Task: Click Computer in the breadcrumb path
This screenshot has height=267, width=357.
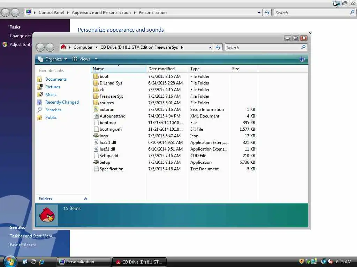Action: click(83, 47)
